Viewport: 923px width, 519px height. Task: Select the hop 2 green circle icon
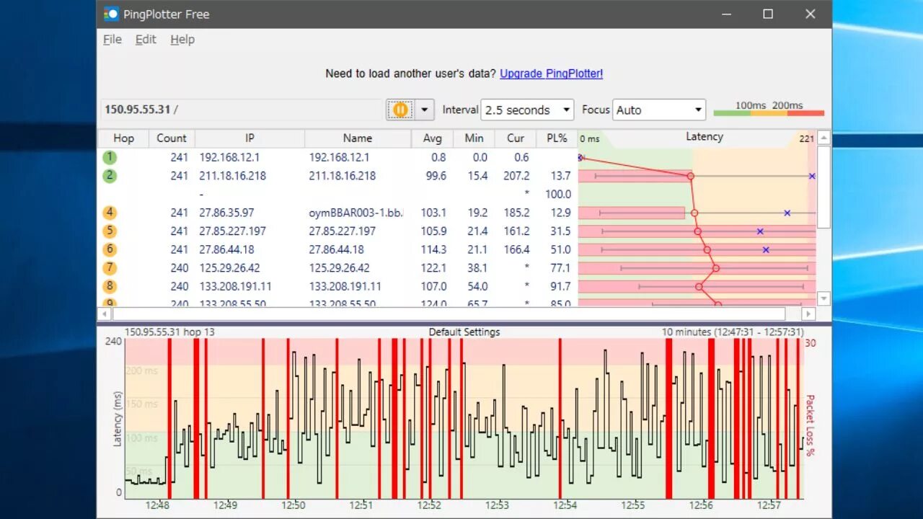[110, 175]
